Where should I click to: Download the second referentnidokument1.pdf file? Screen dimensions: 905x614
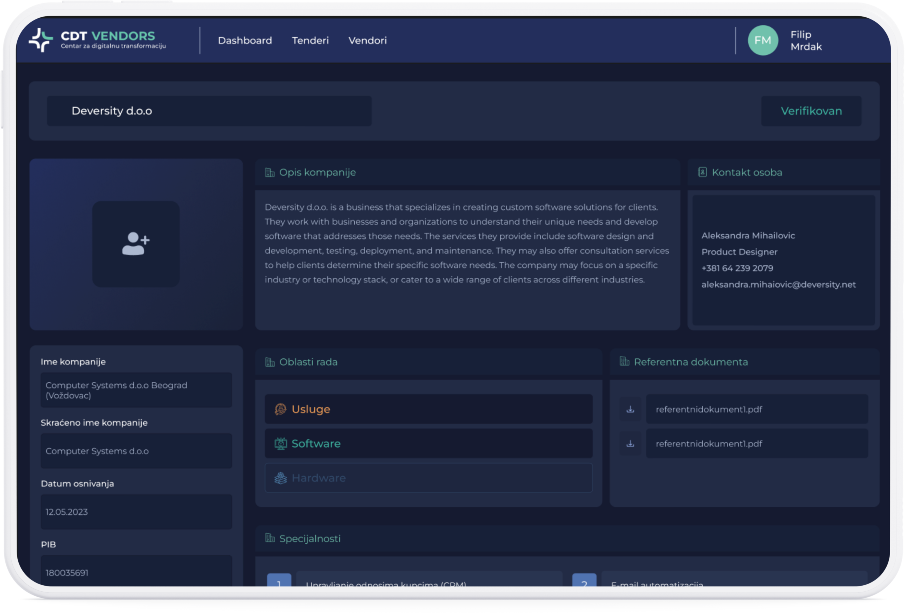tap(630, 444)
